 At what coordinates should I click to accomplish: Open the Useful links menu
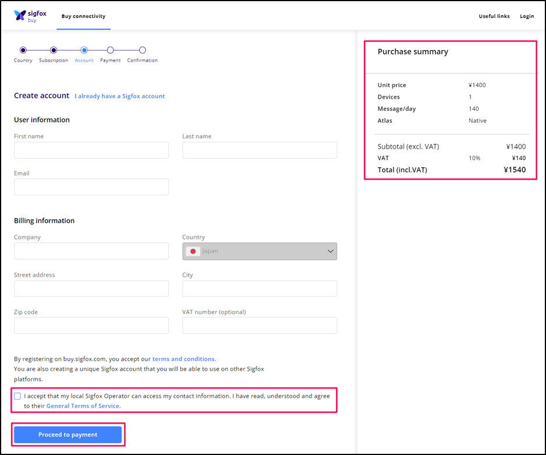click(x=494, y=16)
